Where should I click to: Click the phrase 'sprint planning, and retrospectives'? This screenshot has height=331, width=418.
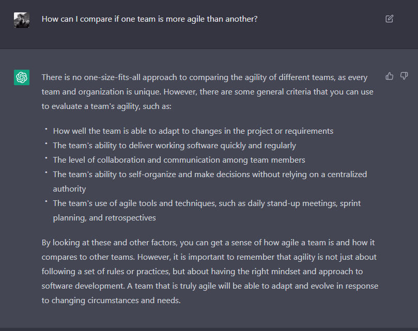[x=104, y=218]
